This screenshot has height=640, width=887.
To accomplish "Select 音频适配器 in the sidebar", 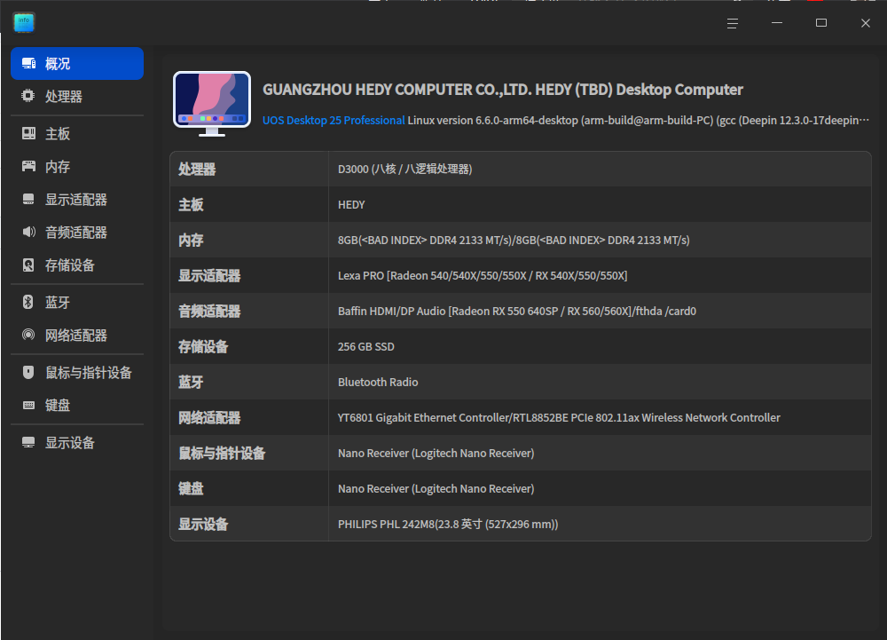I will (x=77, y=232).
